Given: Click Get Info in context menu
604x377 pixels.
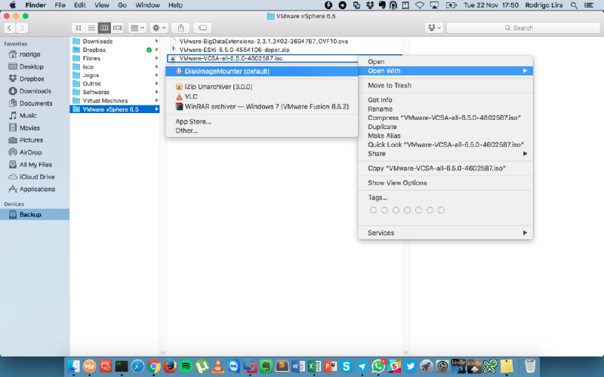Looking at the screenshot, I should click(380, 100).
